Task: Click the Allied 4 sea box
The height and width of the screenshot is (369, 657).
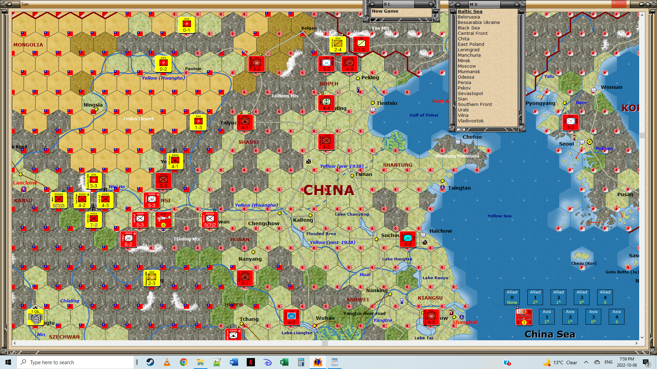Action: pos(605,297)
